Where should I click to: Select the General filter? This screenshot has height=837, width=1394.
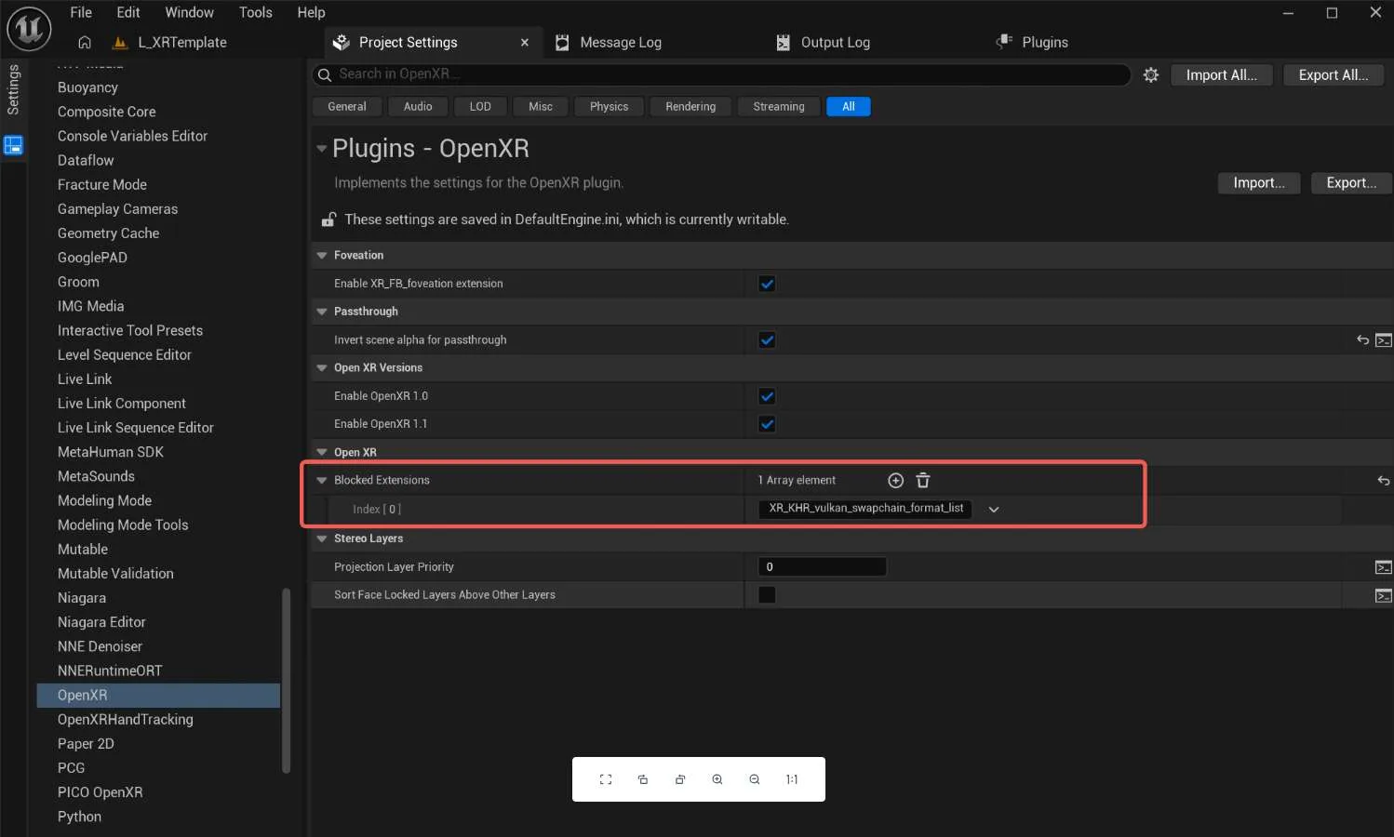347,106
